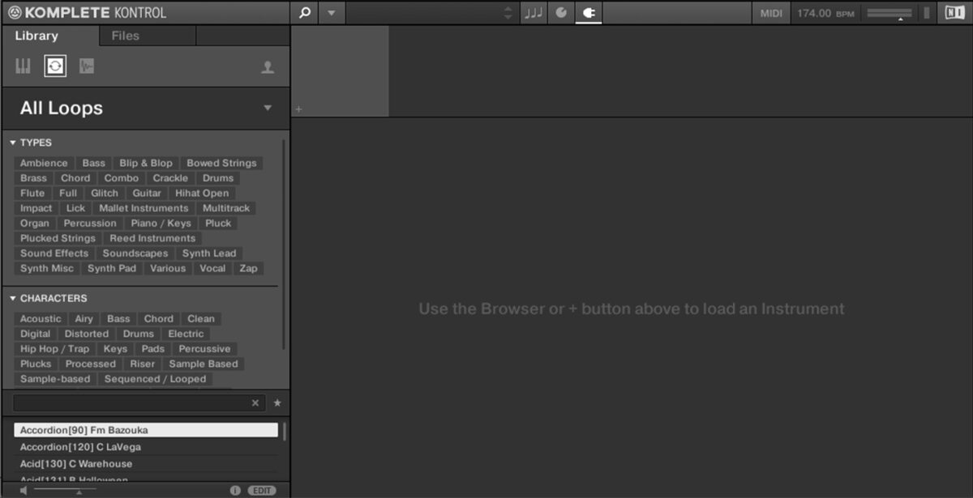Click the CPU meter in the header
The image size is (973, 498).
coord(926,13)
